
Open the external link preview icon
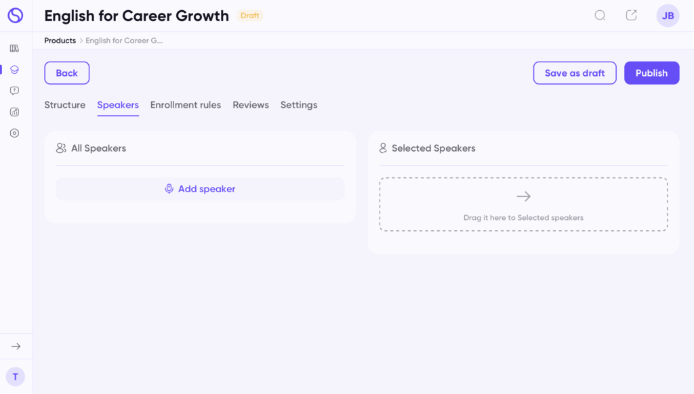(632, 16)
